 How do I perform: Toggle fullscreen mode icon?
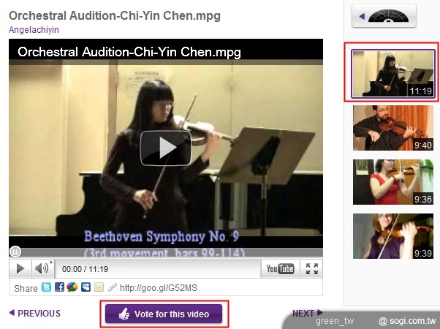(x=312, y=268)
